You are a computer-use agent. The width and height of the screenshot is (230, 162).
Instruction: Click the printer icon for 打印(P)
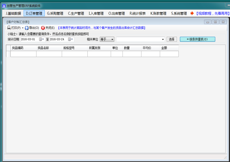click(9, 28)
